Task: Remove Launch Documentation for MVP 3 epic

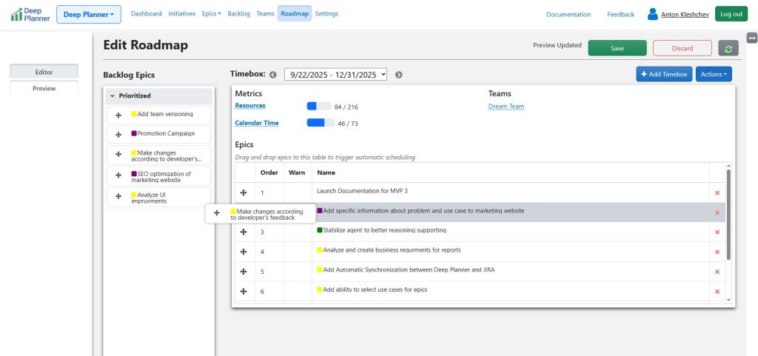Action: click(717, 192)
